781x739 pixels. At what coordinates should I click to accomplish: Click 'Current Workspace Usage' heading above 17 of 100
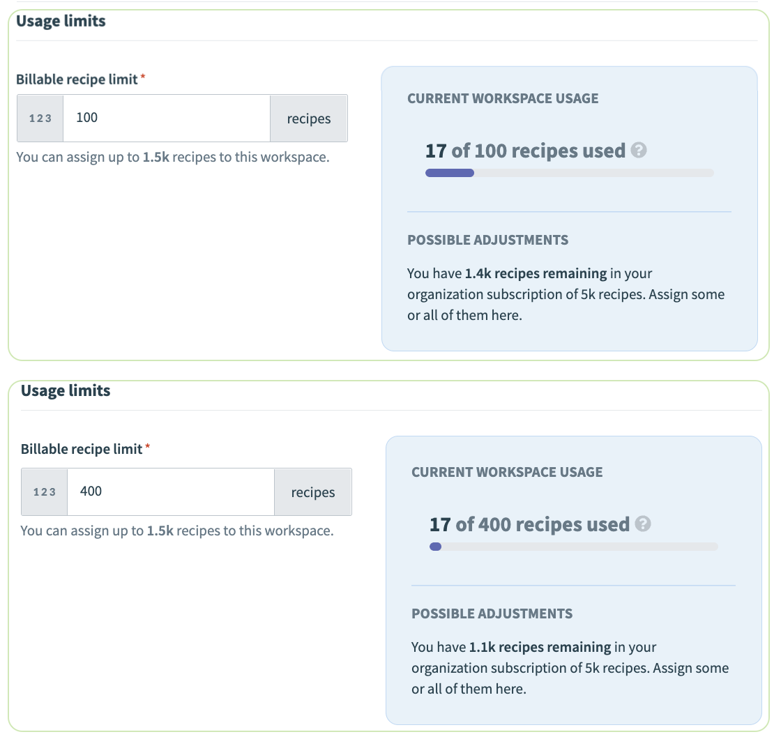coord(503,98)
